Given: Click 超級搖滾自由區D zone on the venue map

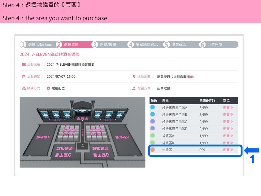Looking at the screenshot, I should 101,152.
